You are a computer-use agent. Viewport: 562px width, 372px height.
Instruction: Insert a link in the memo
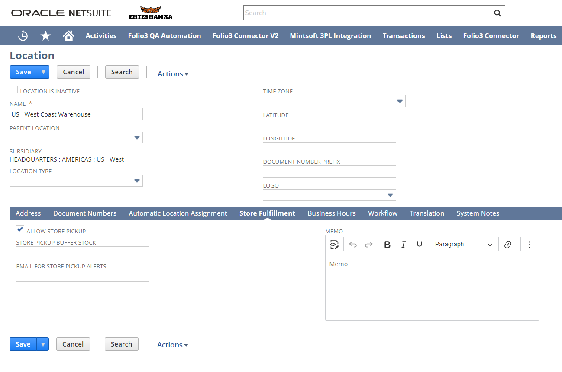point(508,245)
